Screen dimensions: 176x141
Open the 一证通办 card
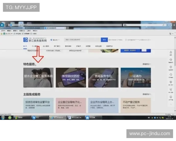(x=136, y=78)
